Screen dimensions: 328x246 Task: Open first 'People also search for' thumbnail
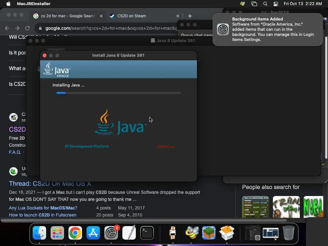pyautogui.click(x=255, y=207)
